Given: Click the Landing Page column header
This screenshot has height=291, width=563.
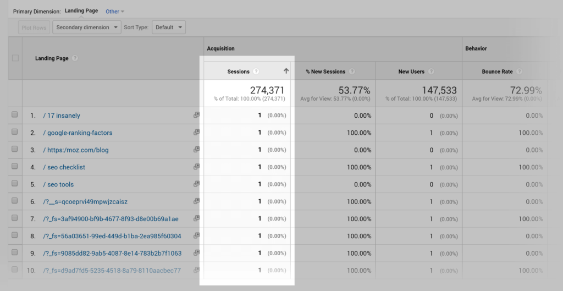Looking at the screenshot, I should pos(52,58).
